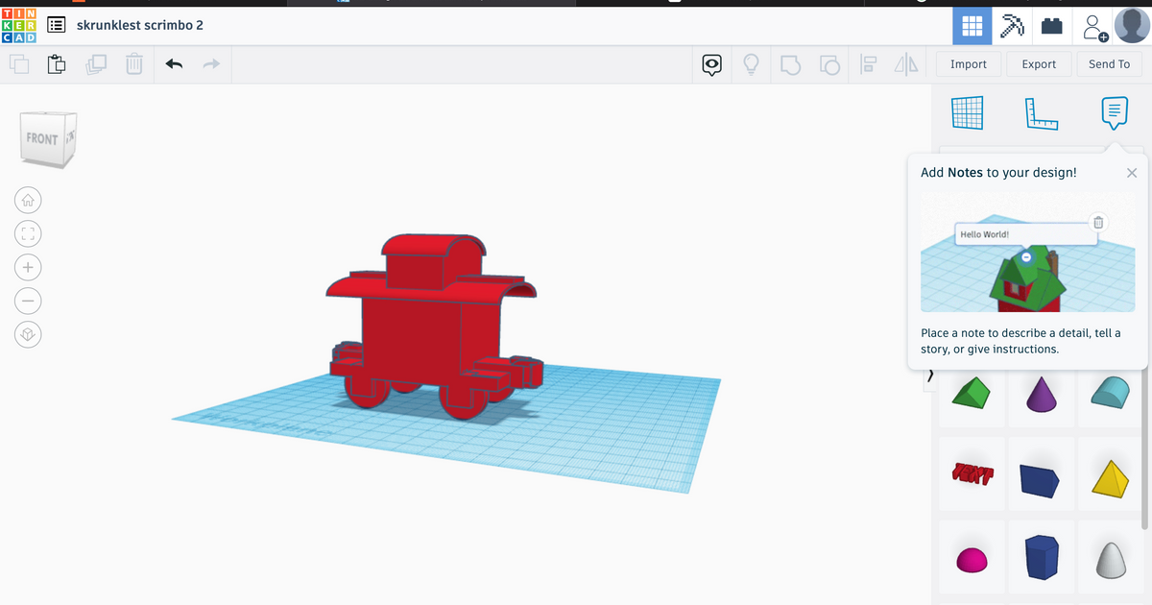The height and width of the screenshot is (605, 1152).
Task: Open the Send To options
Action: (x=1109, y=63)
